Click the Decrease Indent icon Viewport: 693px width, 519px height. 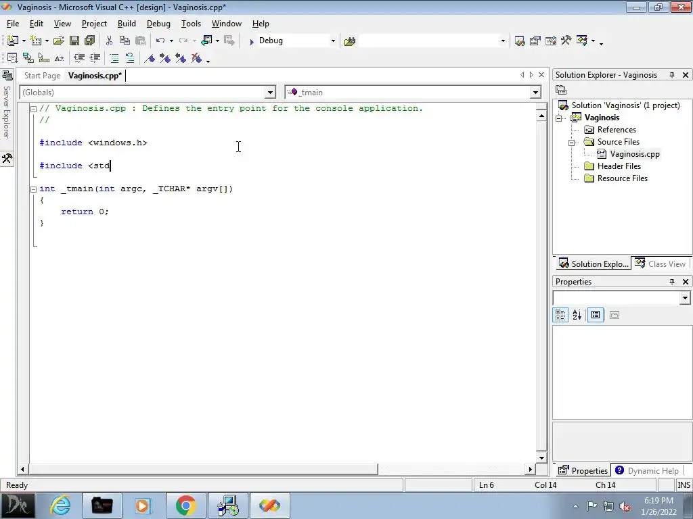click(79, 58)
